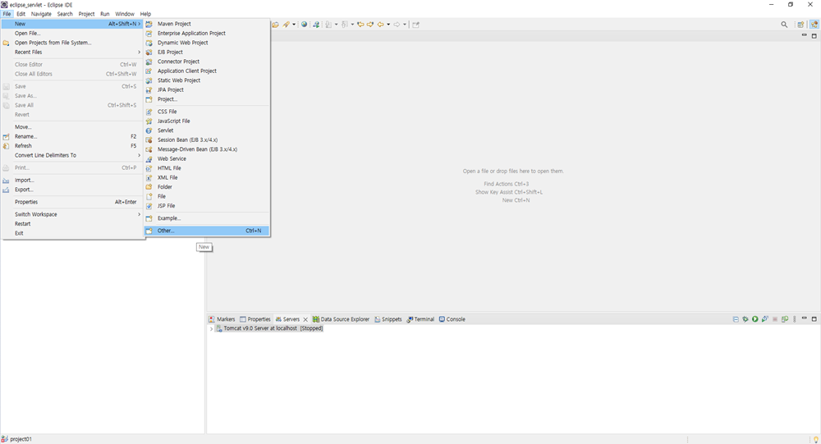The width and height of the screenshot is (821, 444).
Task: Click the JSP File icon
Action: tap(149, 206)
